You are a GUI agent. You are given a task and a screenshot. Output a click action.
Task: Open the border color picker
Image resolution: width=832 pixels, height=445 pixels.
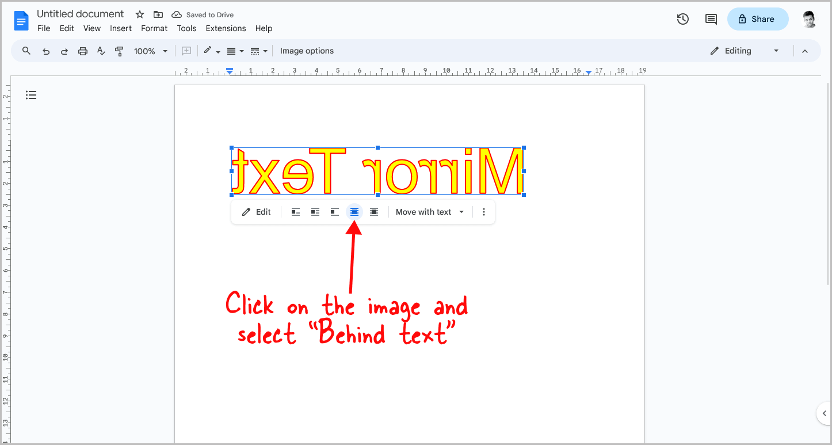[x=210, y=51]
